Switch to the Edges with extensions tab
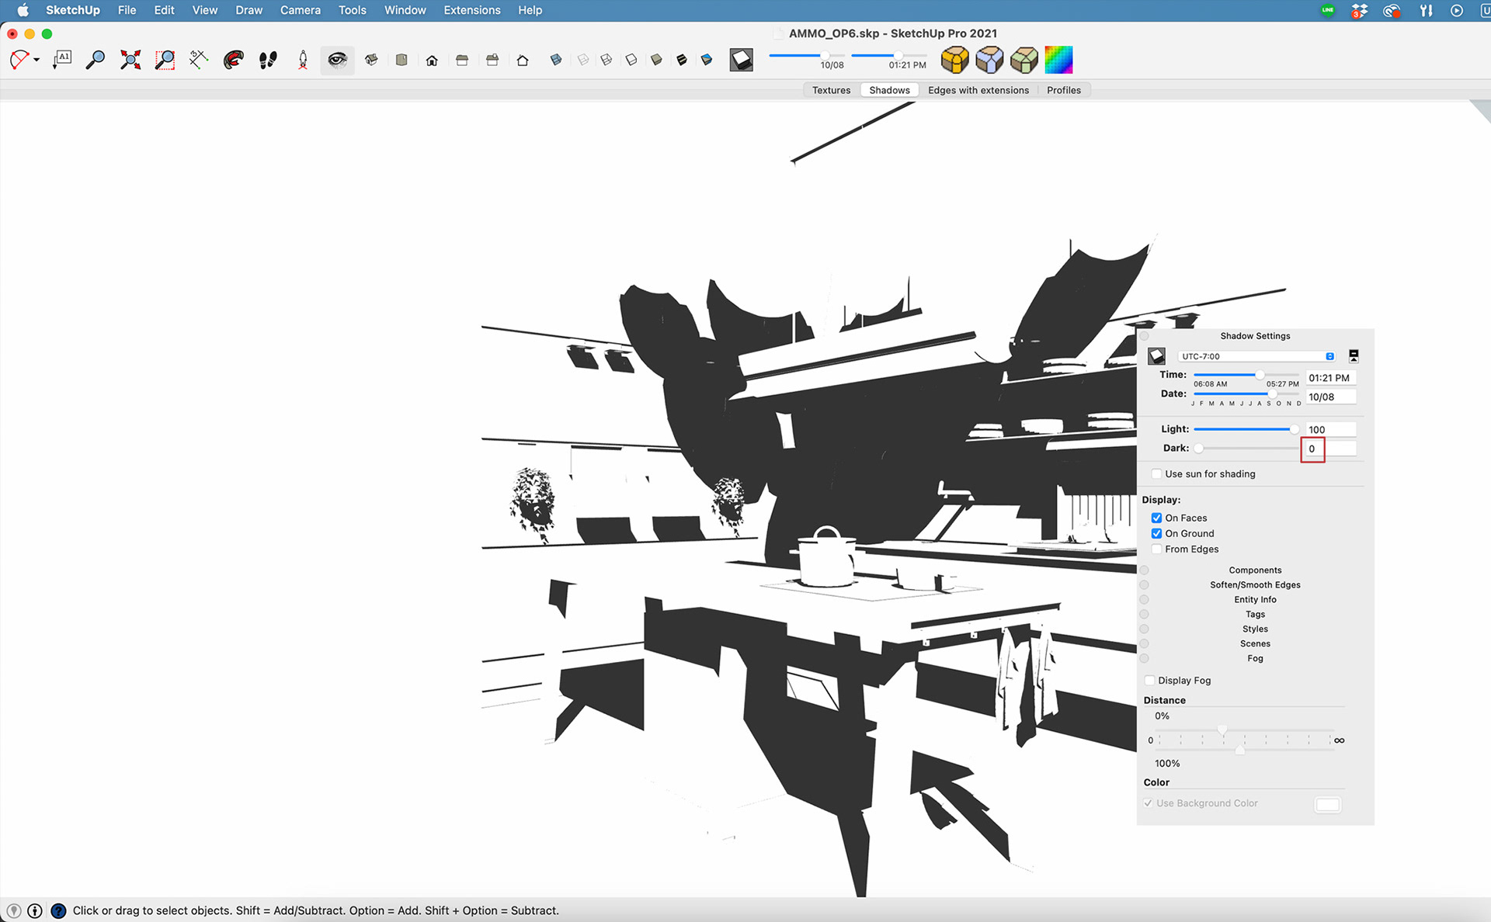Screen dimensions: 1491x922 (x=978, y=90)
